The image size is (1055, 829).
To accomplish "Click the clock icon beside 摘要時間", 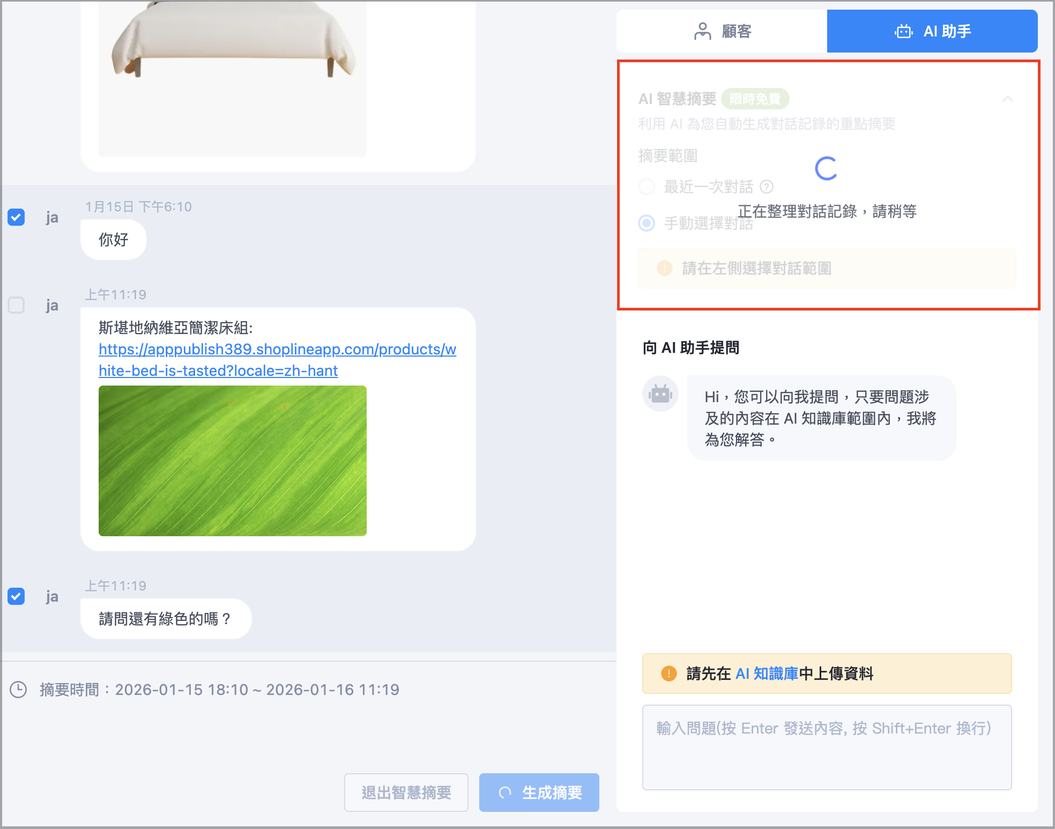I will 18,690.
